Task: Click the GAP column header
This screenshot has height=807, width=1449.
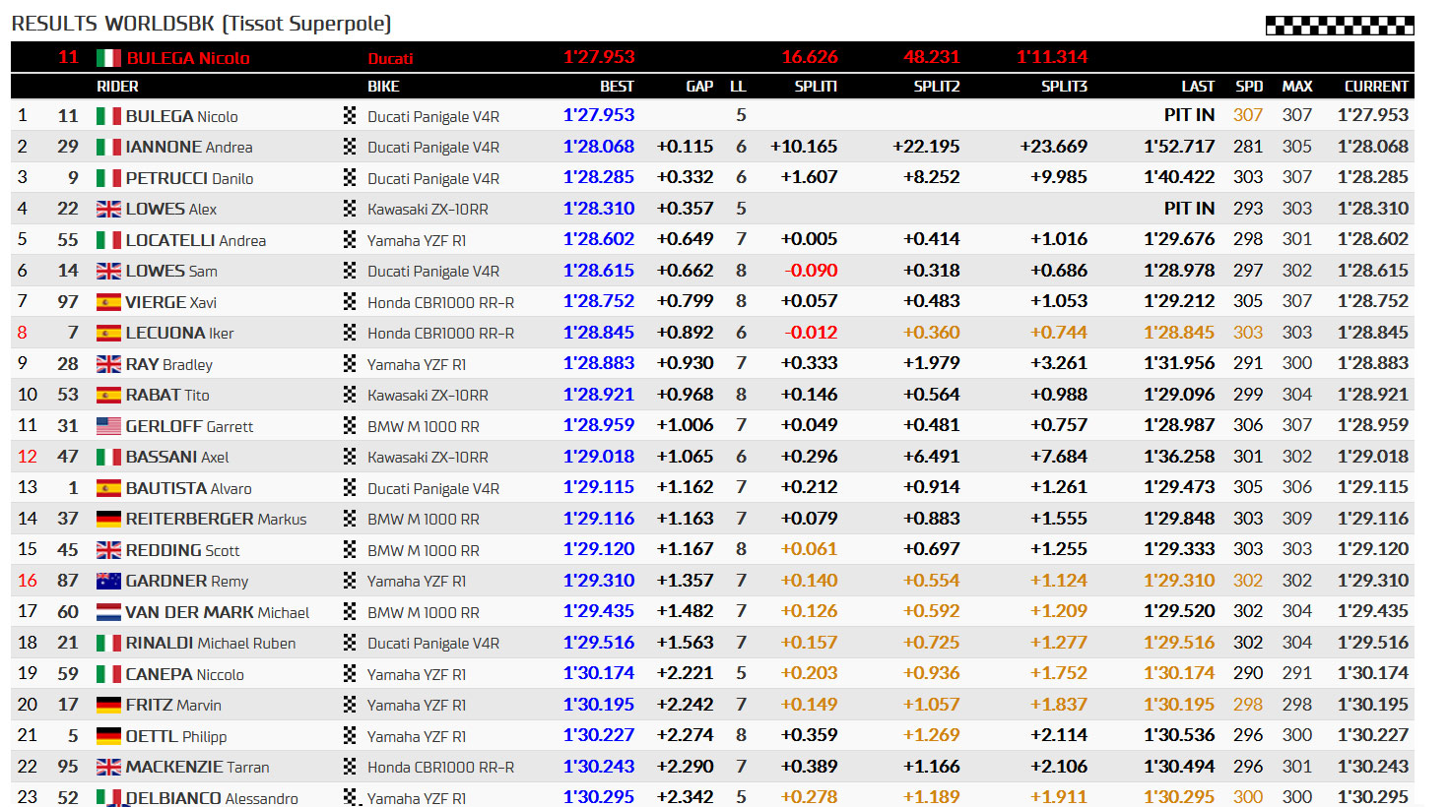Action: coord(699,87)
